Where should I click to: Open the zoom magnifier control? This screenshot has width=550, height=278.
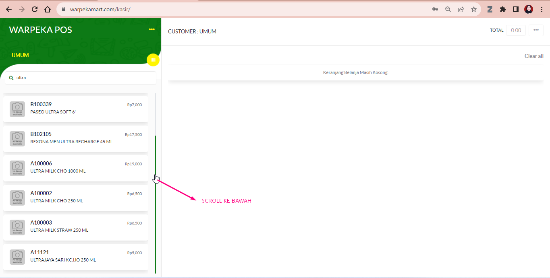click(448, 9)
